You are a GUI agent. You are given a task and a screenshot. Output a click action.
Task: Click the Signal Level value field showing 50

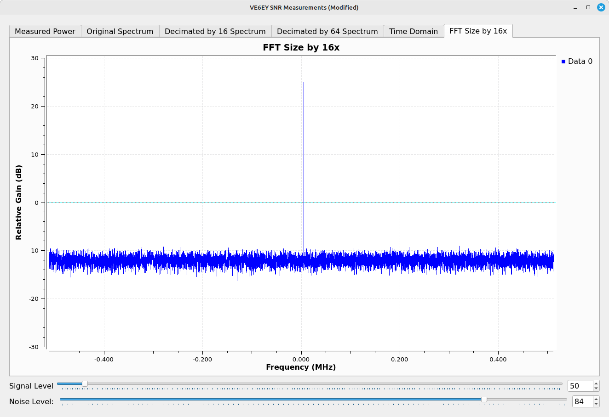coord(579,386)
